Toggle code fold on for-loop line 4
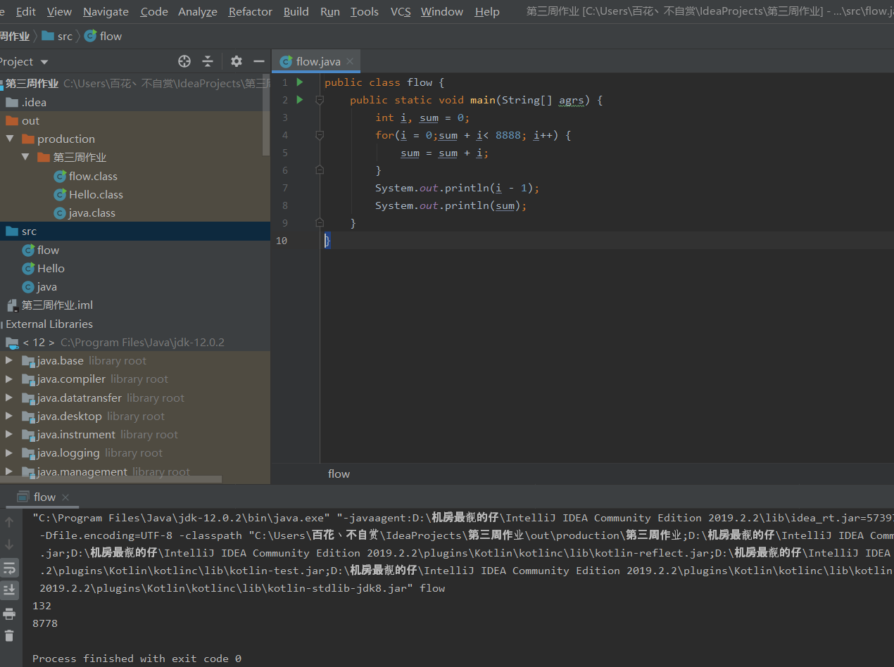 pos(320,135)
